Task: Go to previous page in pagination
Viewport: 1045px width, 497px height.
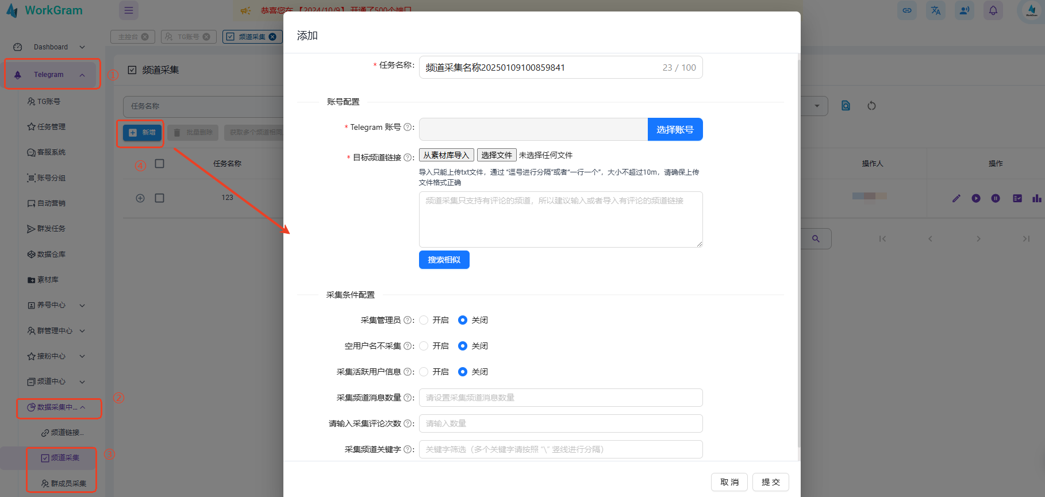Action: (x=930, y=238)
